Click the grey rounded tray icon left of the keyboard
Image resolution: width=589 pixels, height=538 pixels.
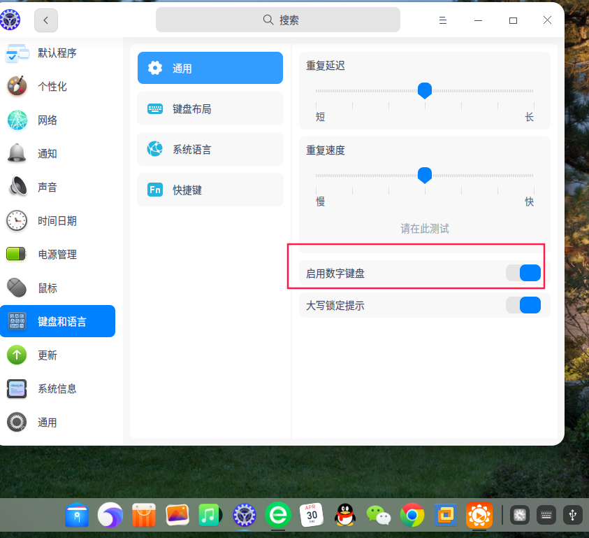point(520,515)
